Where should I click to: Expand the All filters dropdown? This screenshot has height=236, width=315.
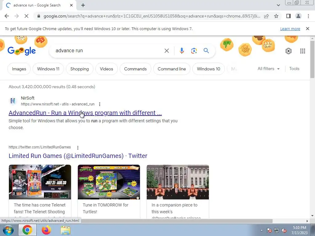coord(269,69)
